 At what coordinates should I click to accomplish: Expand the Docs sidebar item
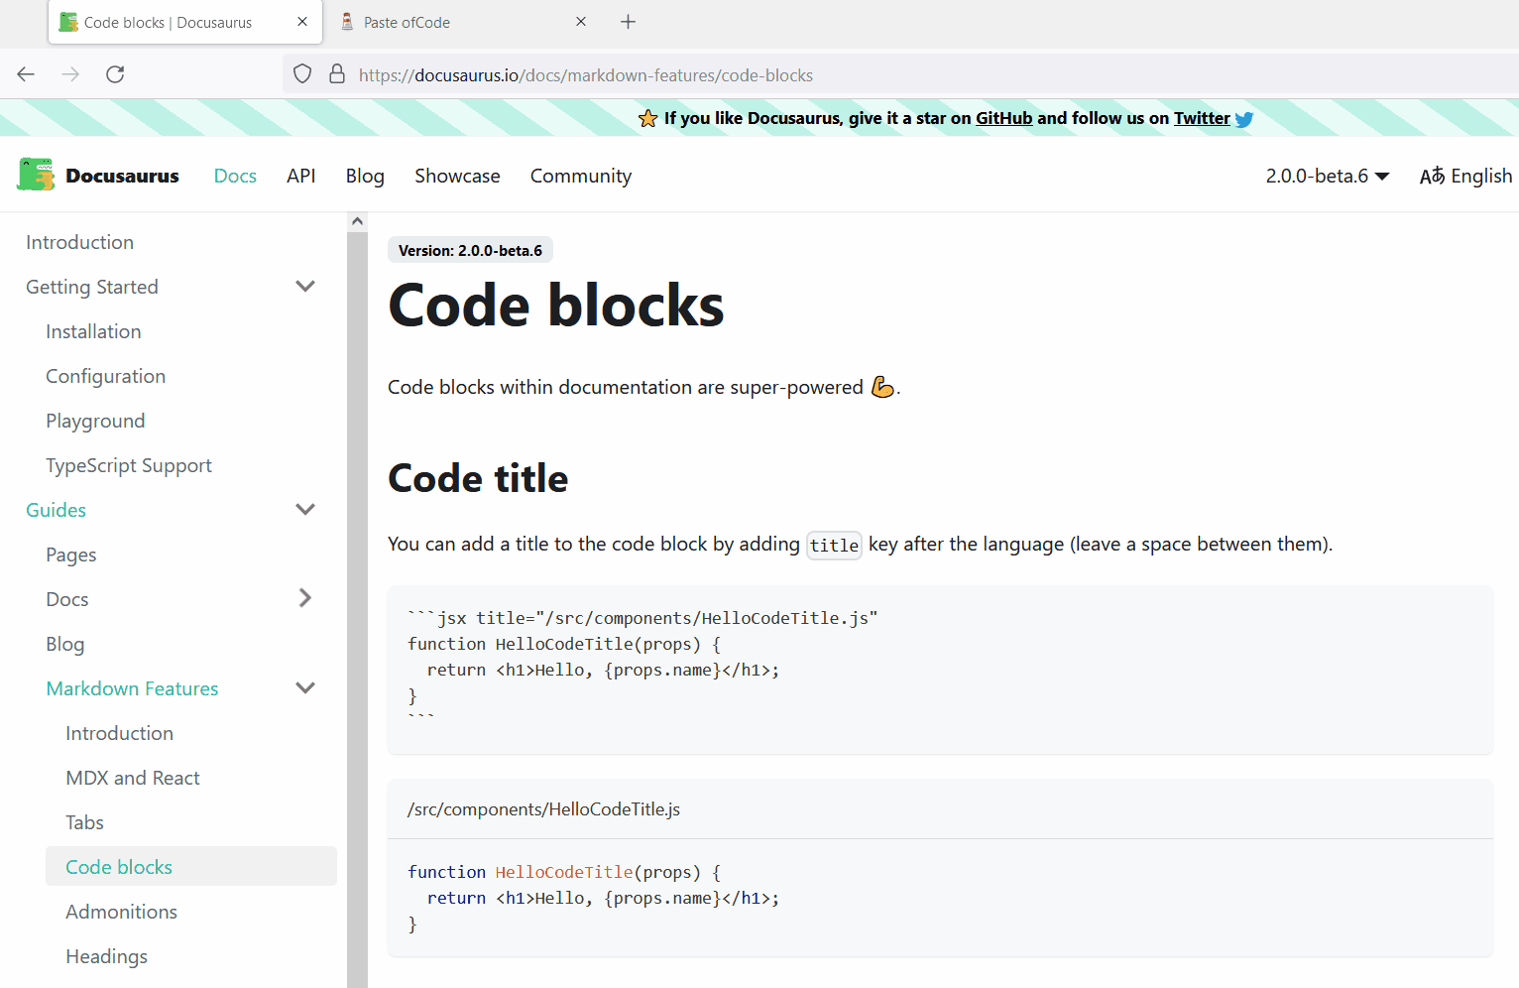point(305,598)
